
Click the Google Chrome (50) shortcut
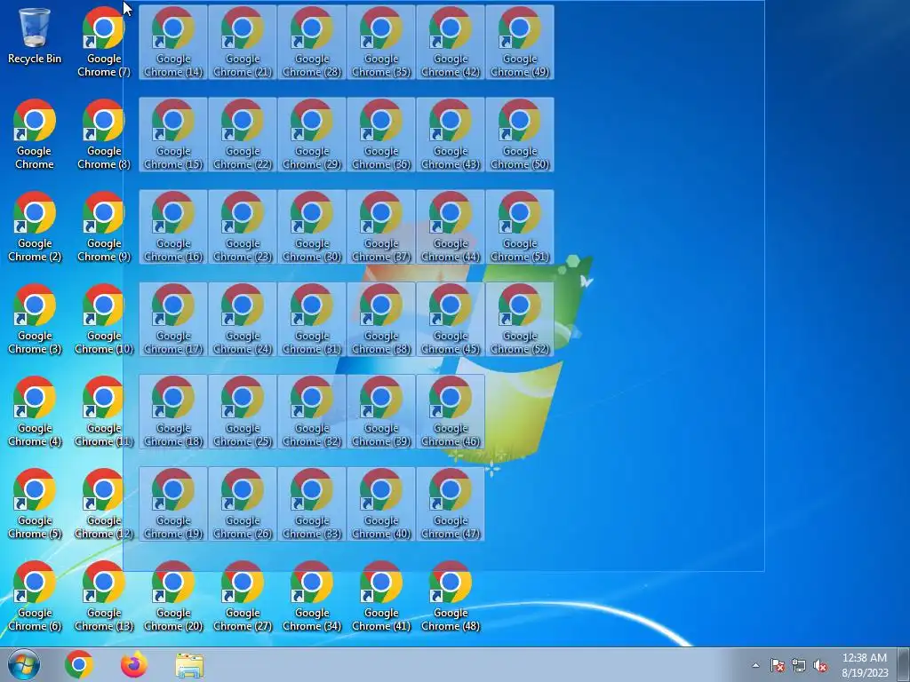[519, 134]
